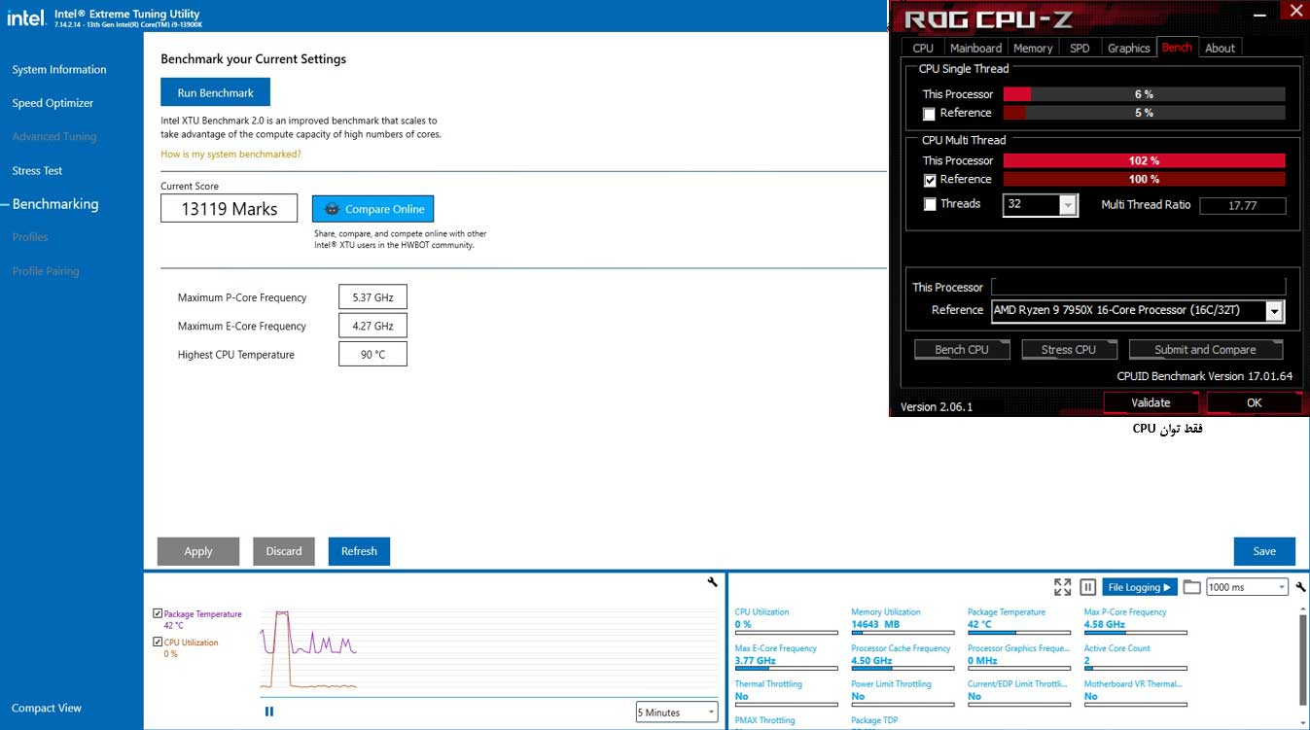Uncheck Package Temperature in graph legend
1310x730 pixels.
[x=158, y=613]
